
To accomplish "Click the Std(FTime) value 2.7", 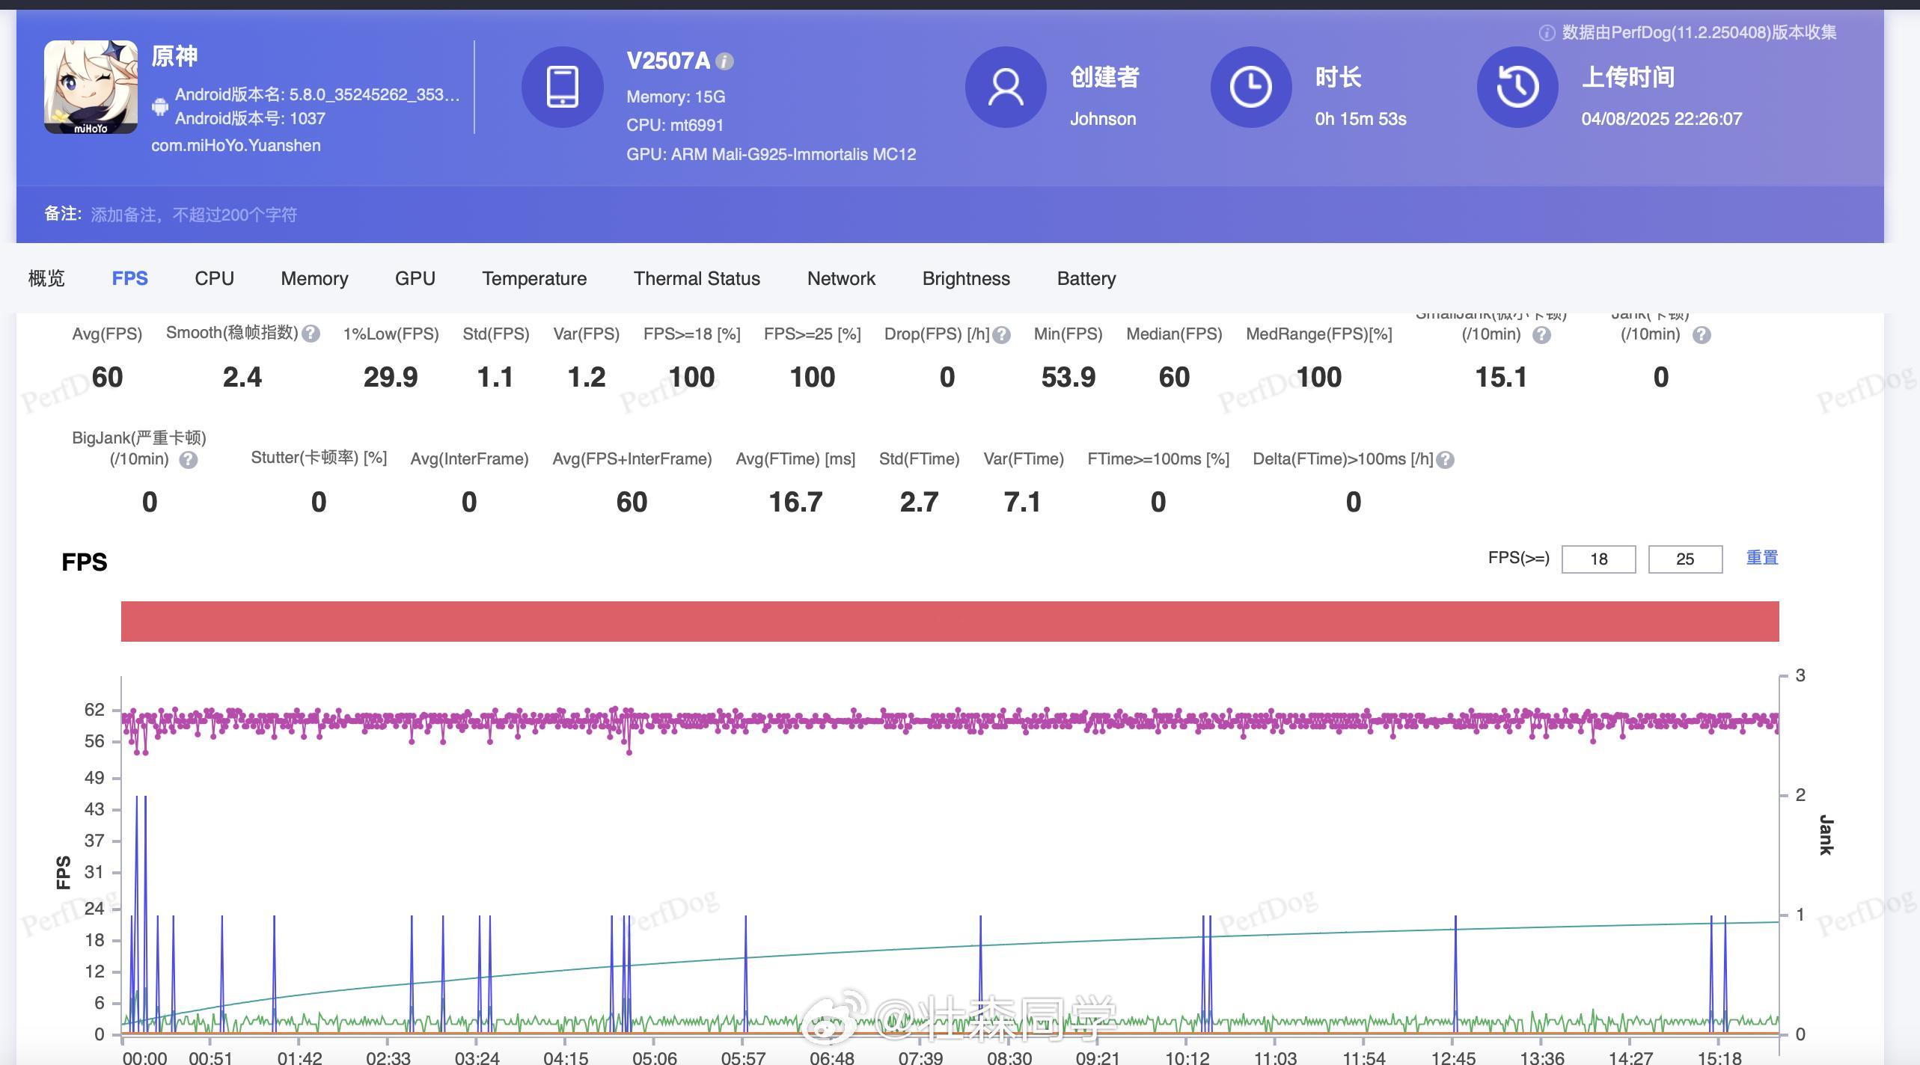I will 919,503.
